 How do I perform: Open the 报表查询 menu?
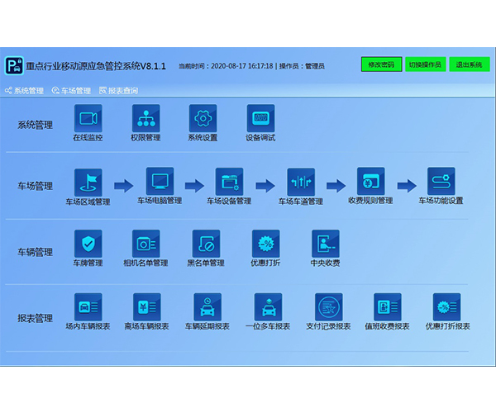119,91
